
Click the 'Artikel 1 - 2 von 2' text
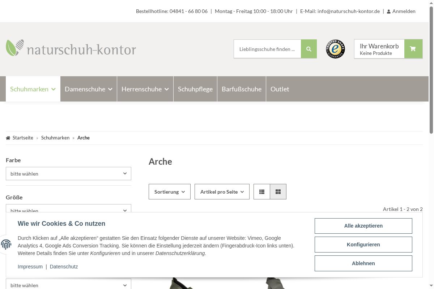[403, 209]
